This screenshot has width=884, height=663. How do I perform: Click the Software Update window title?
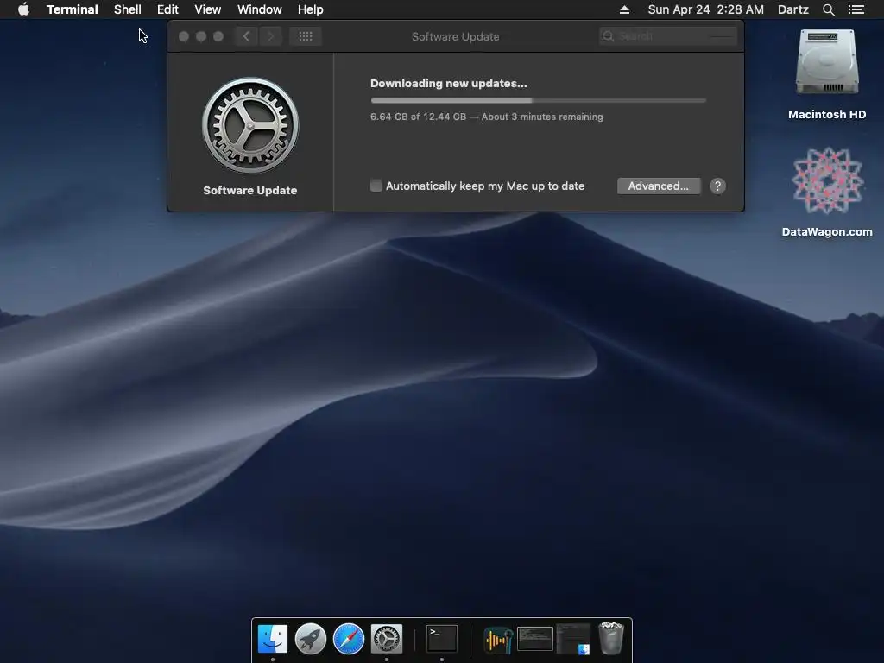(456, 36)
